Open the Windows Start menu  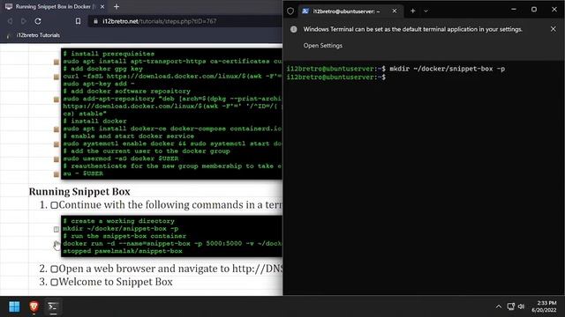click(x=14, y=306)
